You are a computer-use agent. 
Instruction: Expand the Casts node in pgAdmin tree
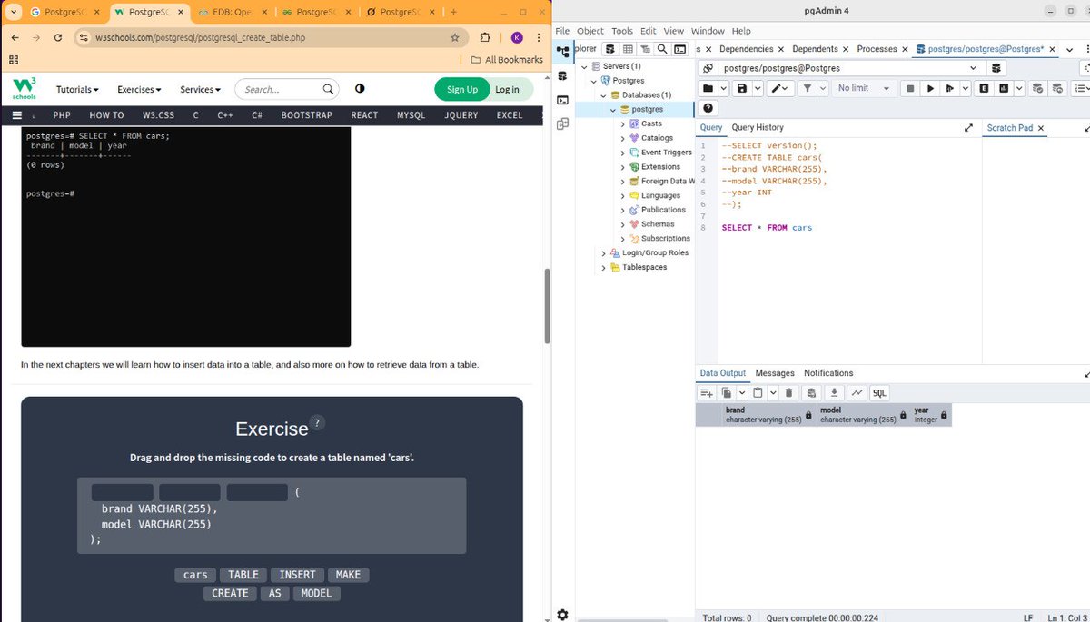622,123
